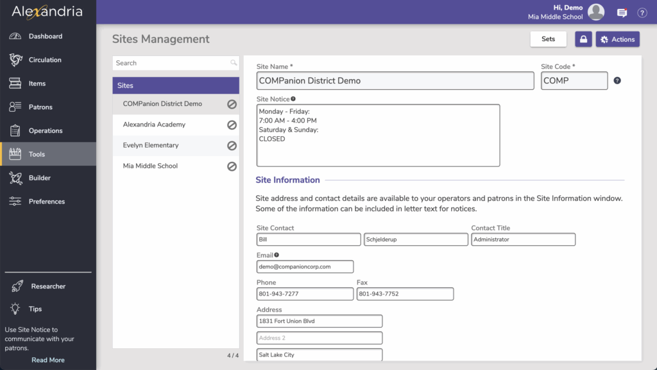657x370 pixels.
Task: Click Mia Middle School in header
Action: 555,17
